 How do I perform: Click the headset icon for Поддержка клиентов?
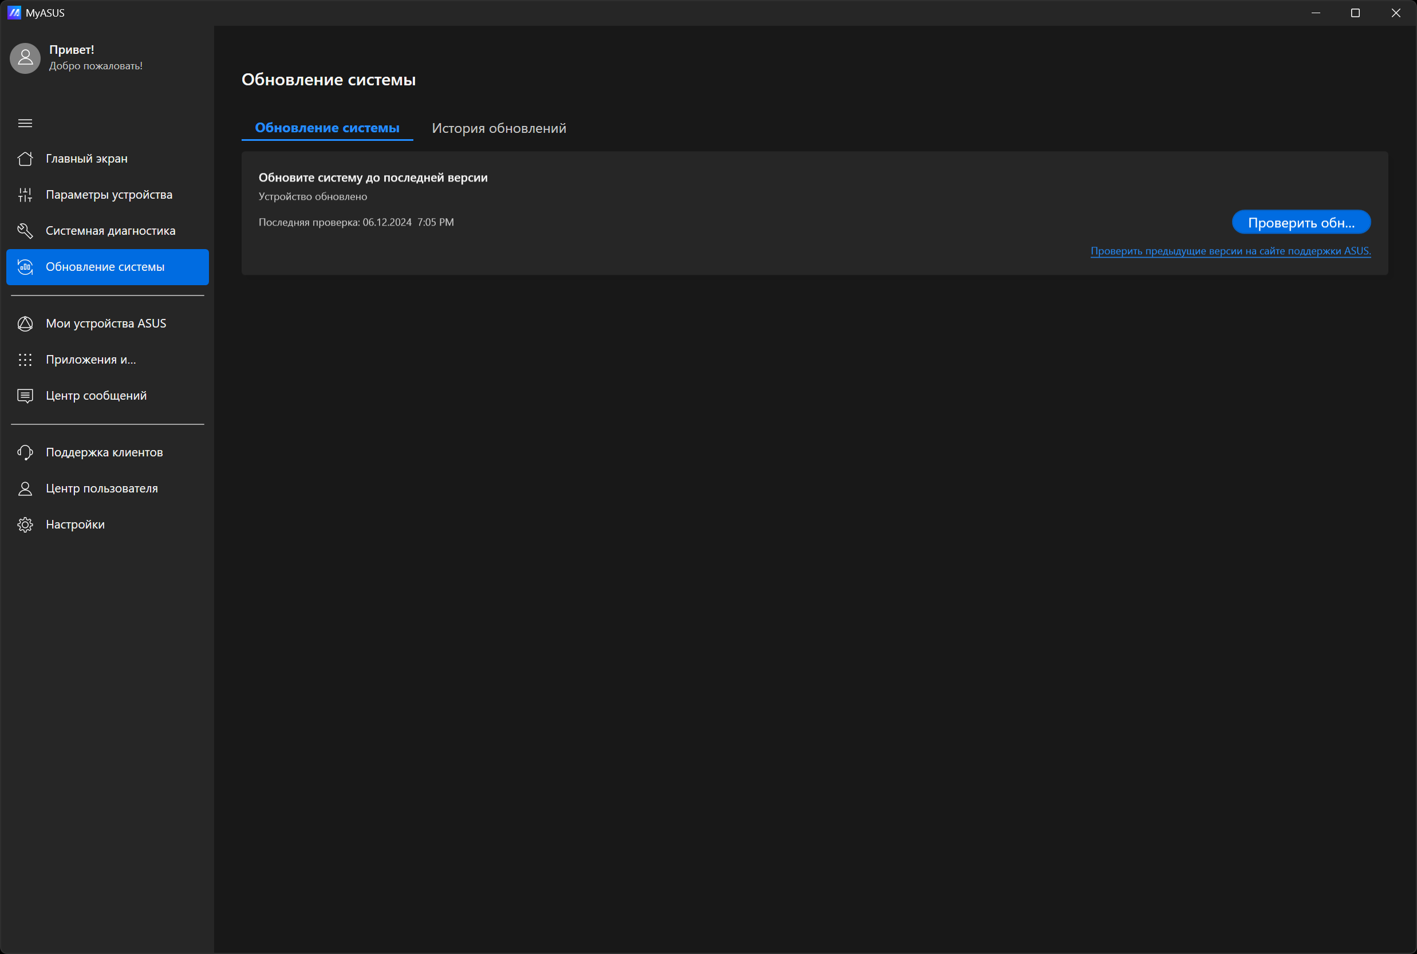(25, 452)
